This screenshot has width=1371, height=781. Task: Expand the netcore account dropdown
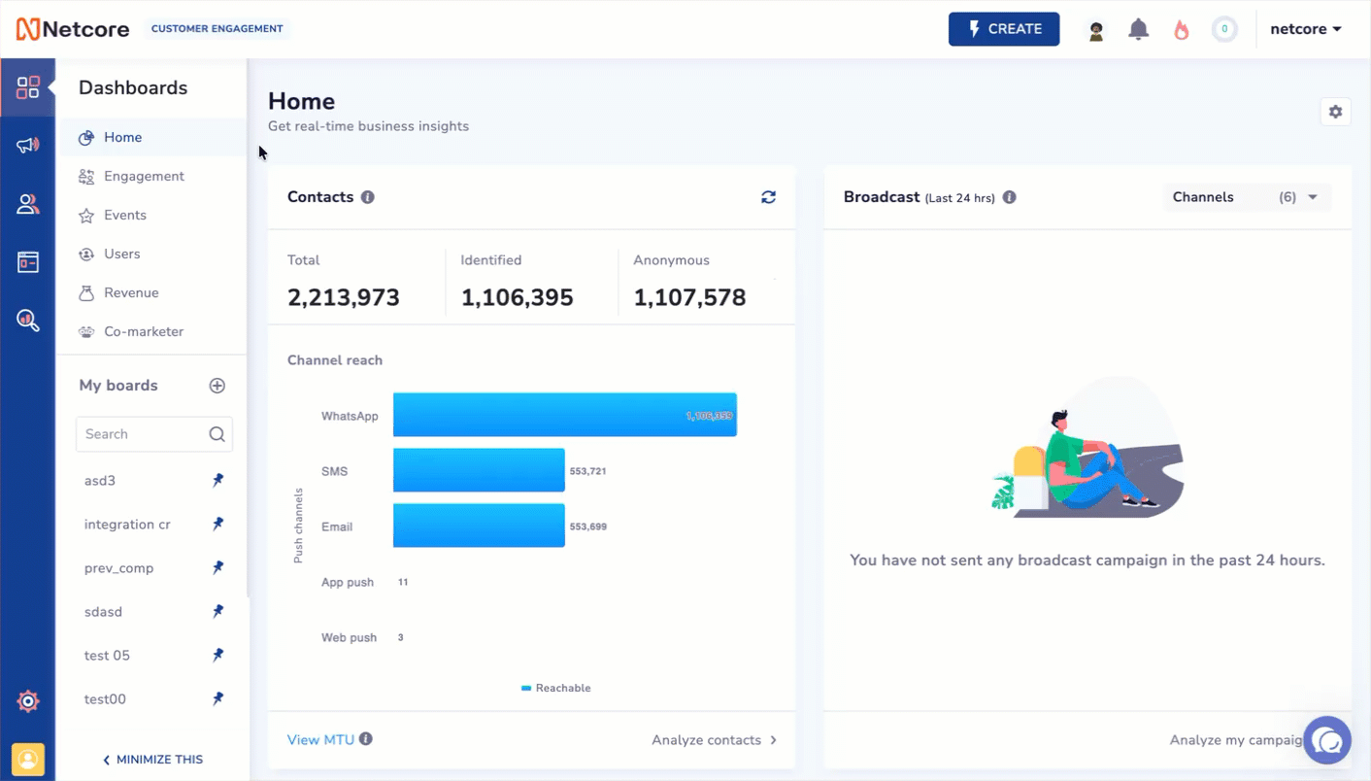pyautogui.click(x=1305, y=28)
